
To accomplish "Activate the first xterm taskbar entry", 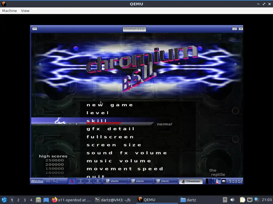I will (116, 181).
